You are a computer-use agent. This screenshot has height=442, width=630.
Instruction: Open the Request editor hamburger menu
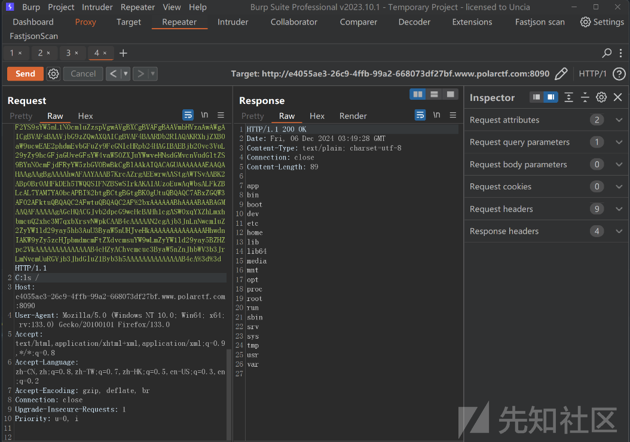(221, 115)
